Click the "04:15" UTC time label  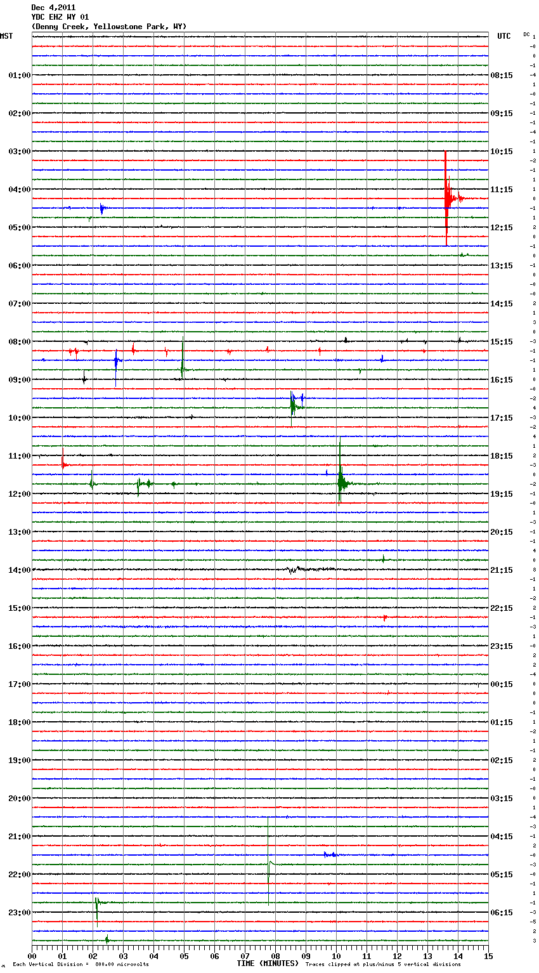(x=502, y=837)
